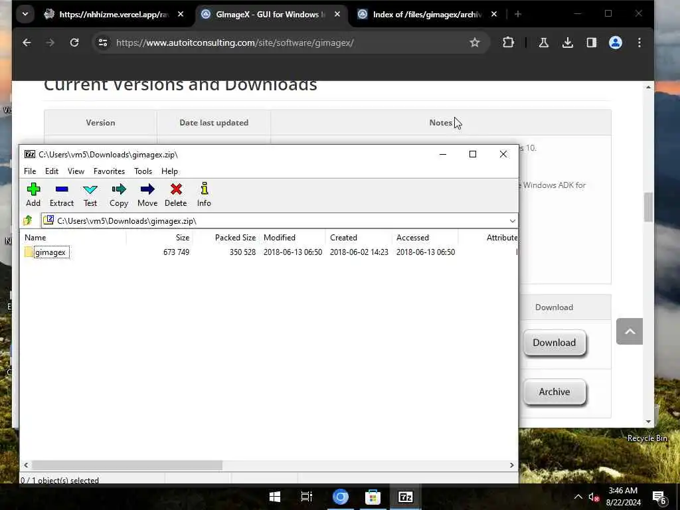This screenshot has height=510, width=680.
Task: Click the scroll-to-top arrow button
Action: (630, 331)
